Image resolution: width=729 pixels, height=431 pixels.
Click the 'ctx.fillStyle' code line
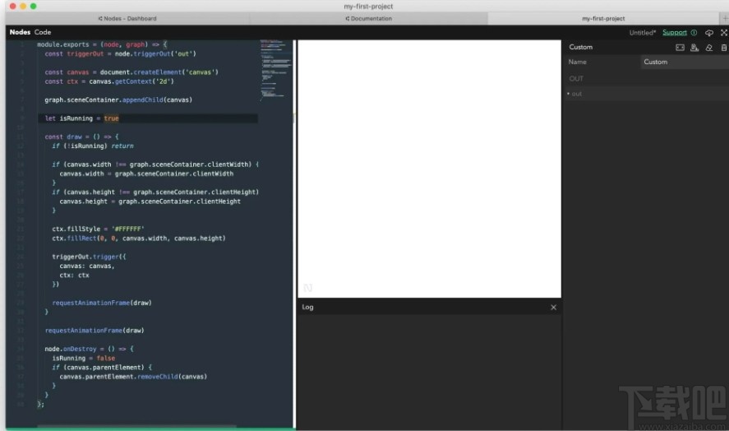pos(98,229)
